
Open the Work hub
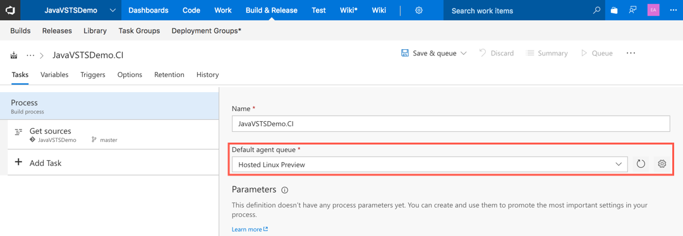click(223, 11)
